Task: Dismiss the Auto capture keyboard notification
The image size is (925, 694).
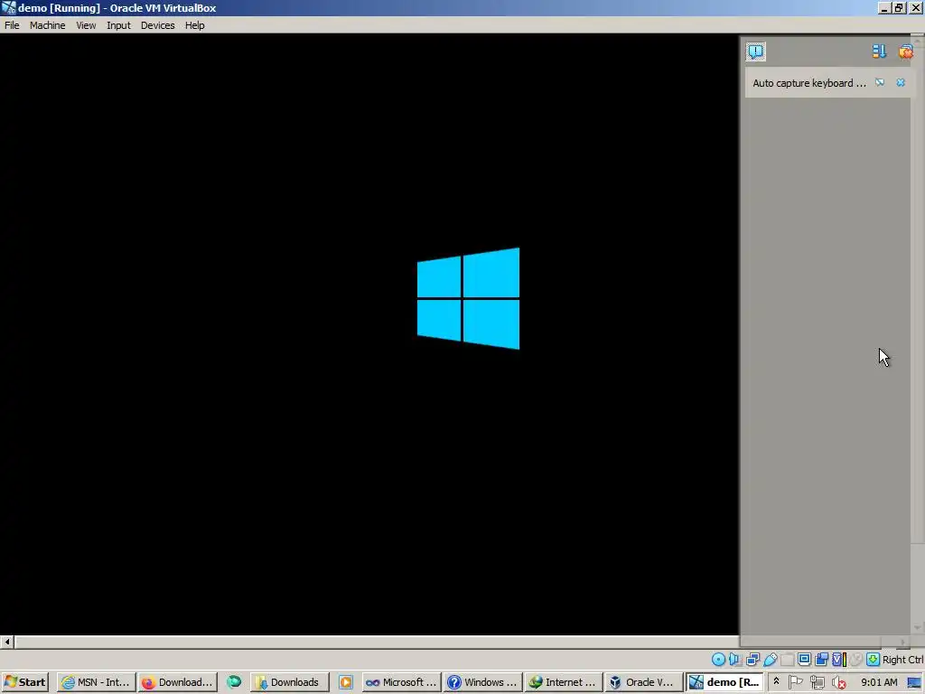Action: (901, 82)
